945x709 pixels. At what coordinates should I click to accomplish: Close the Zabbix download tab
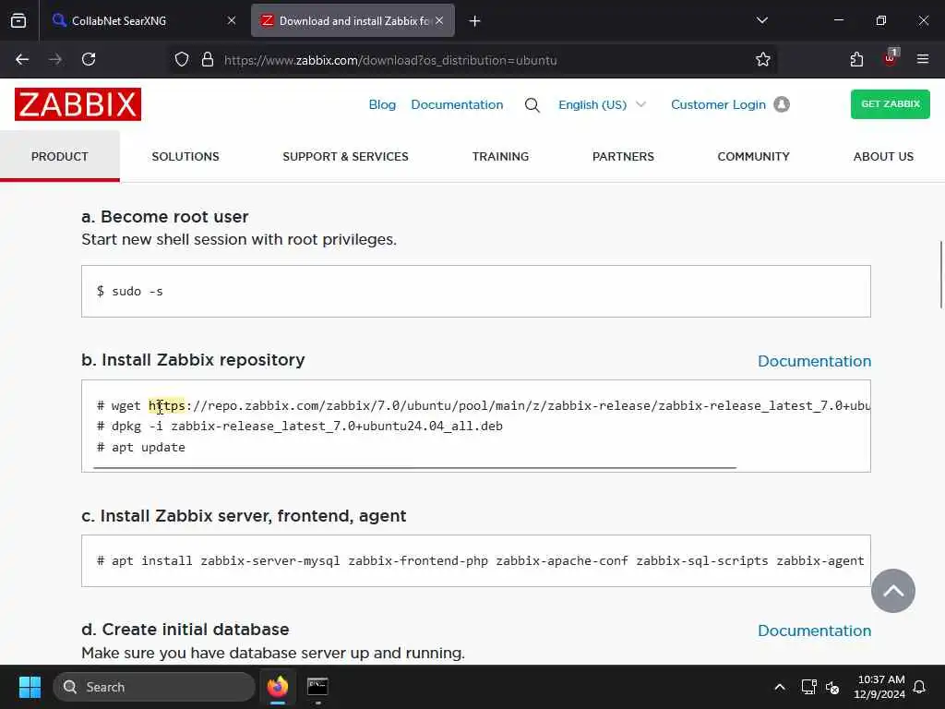439,20
